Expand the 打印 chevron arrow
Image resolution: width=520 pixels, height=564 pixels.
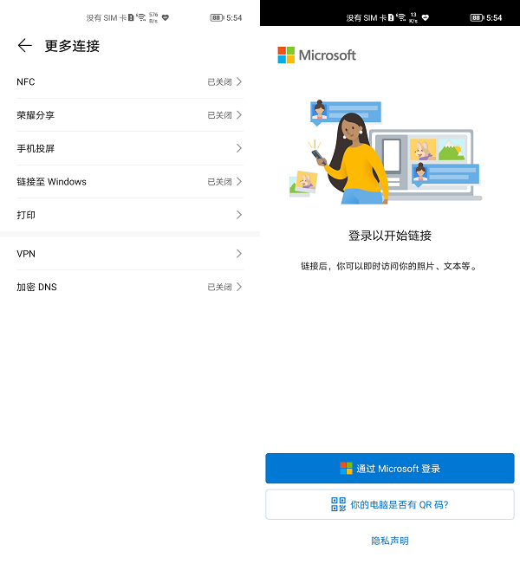[x=238, y=215]
